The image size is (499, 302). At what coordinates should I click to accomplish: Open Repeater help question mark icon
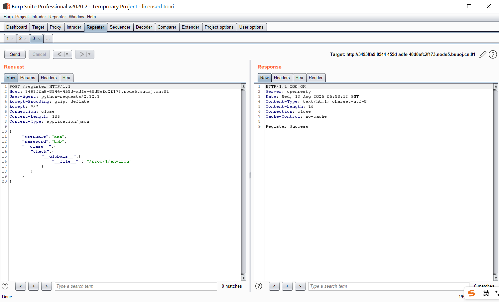click(493, 54)
